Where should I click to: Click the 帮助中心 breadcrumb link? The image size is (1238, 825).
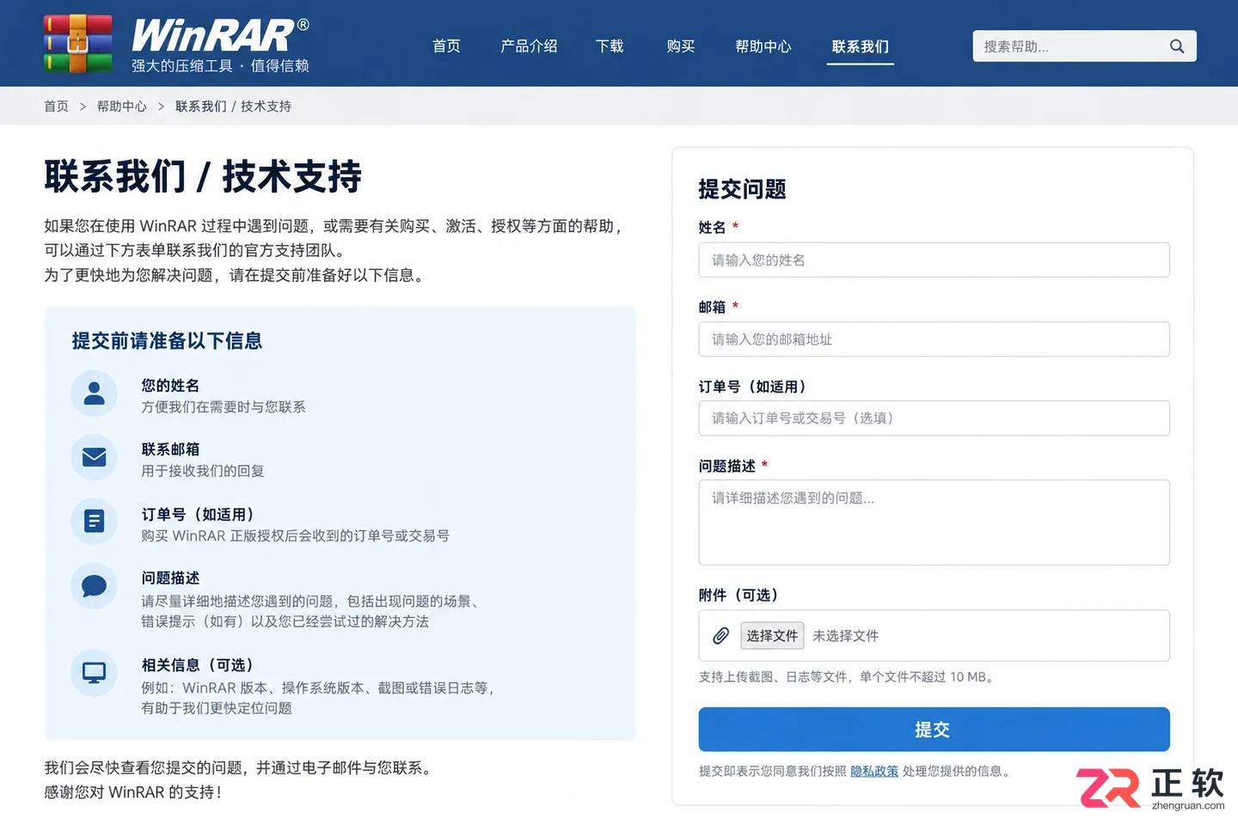click(121, 107)
